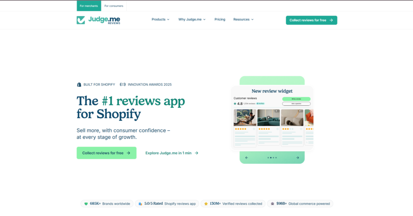Click the New review widget heading

(272, 91)
